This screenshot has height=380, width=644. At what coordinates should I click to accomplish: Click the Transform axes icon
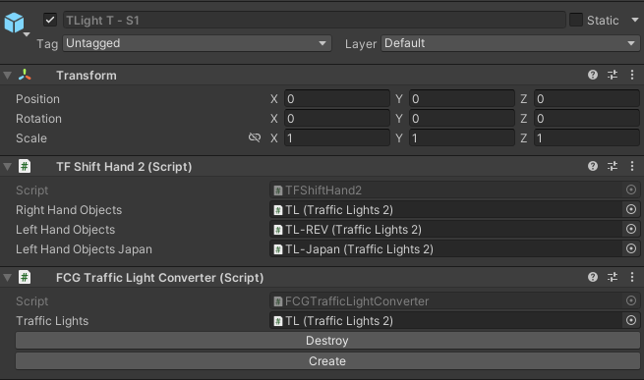point(25,75)
